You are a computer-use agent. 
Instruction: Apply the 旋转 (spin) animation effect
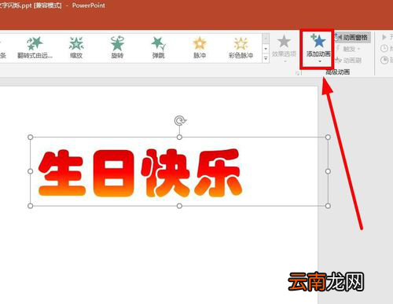click(117, 47)
